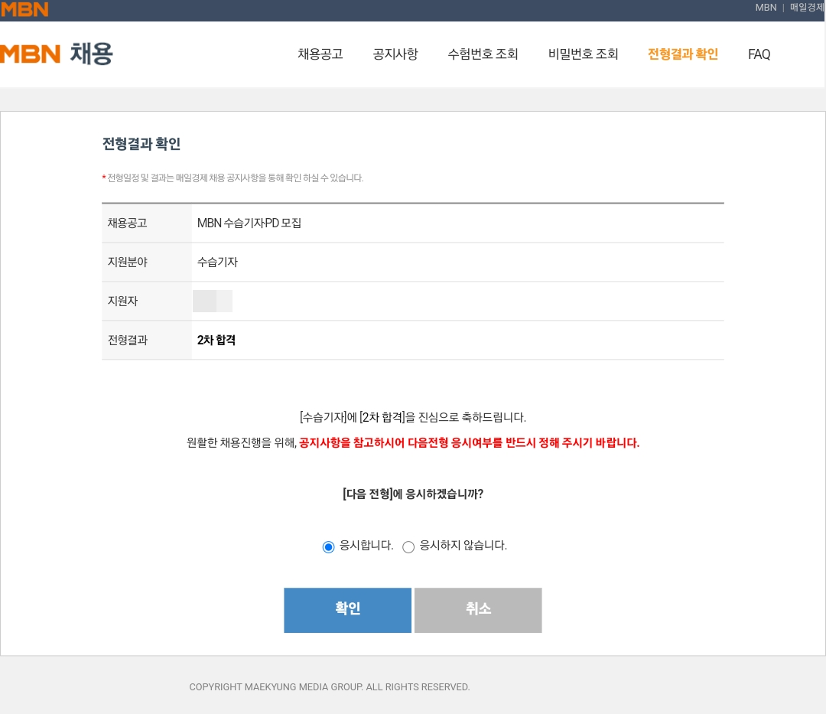Click the highlighted 전형결과 확인 navigation item
826x714 pixels.
click(x=682, y=54)
